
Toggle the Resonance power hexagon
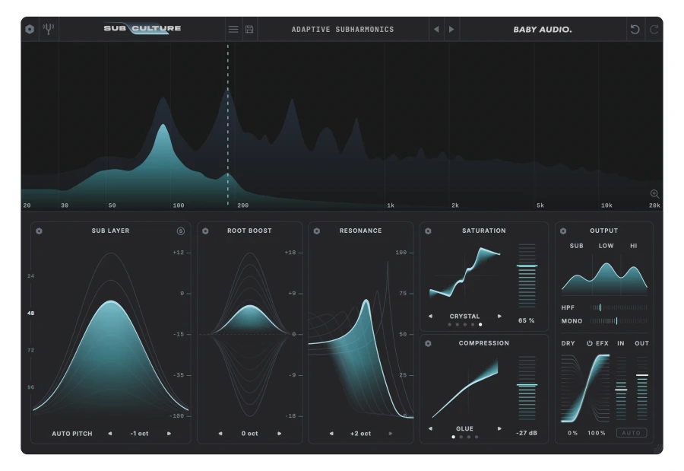pos(317,231)
